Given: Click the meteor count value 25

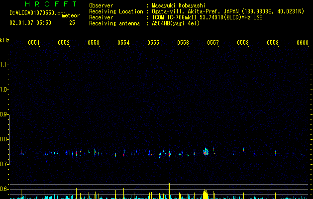Looking at the screenshot, I should (72, 23).
